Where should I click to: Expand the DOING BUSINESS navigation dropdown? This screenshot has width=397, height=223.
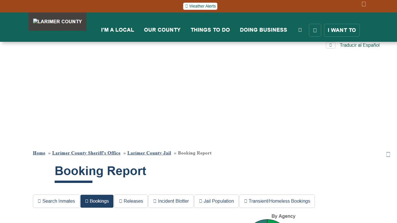[263, 30]
